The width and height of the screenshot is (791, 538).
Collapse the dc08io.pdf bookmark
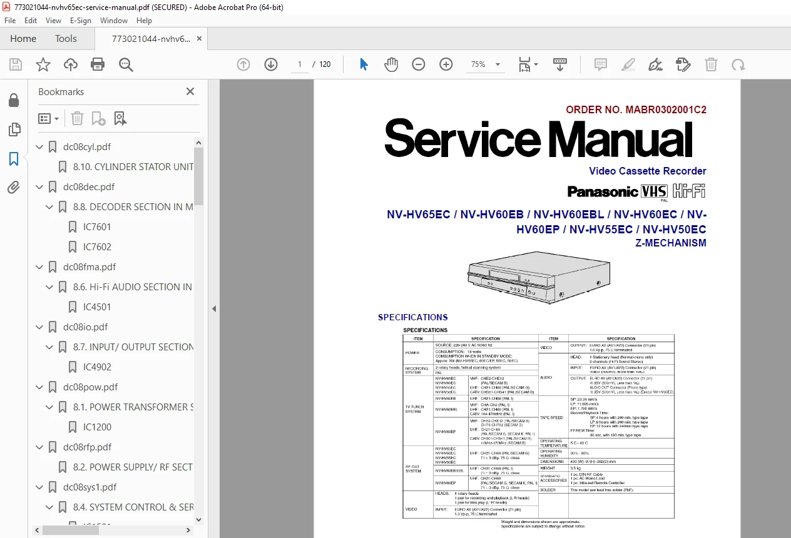pos(39,327)
